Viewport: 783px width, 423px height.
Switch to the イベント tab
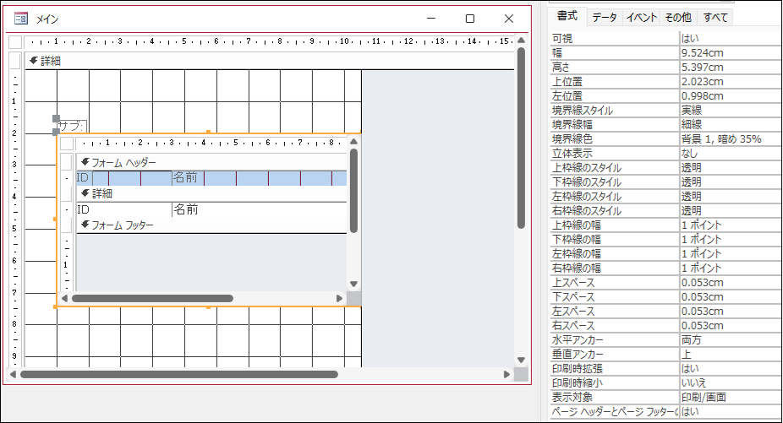641,18
